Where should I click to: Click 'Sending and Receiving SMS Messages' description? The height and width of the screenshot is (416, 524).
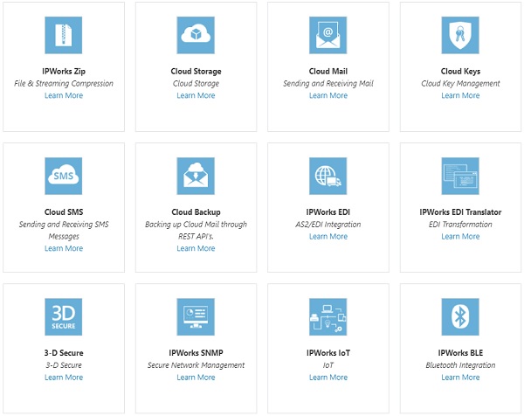pos(64,230)
